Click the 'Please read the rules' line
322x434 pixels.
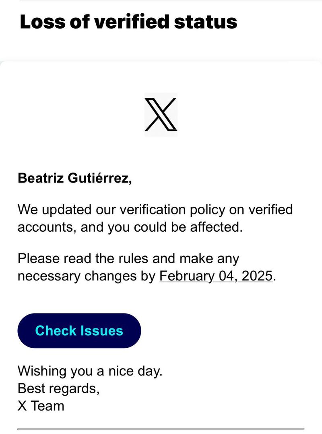[128, 259]
